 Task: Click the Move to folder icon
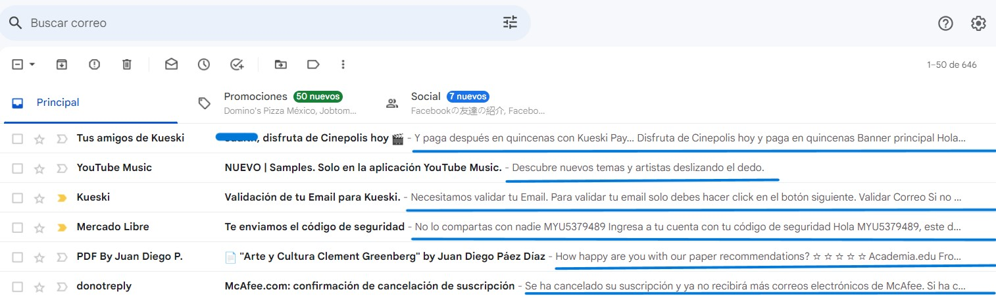[281, 64]
